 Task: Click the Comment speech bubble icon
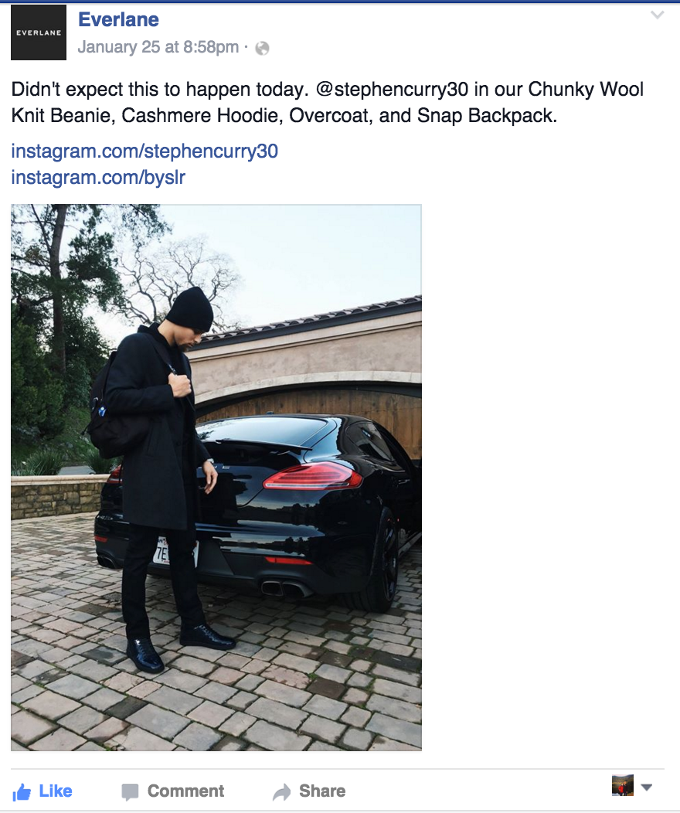(x=130, y=791)
